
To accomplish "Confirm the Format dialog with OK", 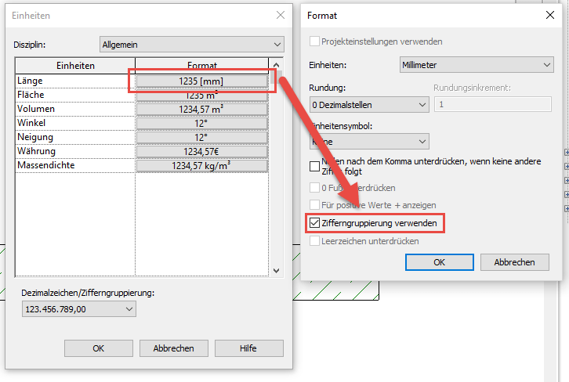I will [x=439, y=262].
